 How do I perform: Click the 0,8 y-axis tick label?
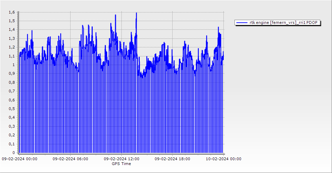tap(12, 82)
